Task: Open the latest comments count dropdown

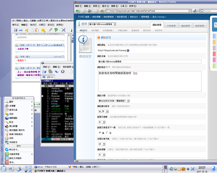Action: pos(102,155)
